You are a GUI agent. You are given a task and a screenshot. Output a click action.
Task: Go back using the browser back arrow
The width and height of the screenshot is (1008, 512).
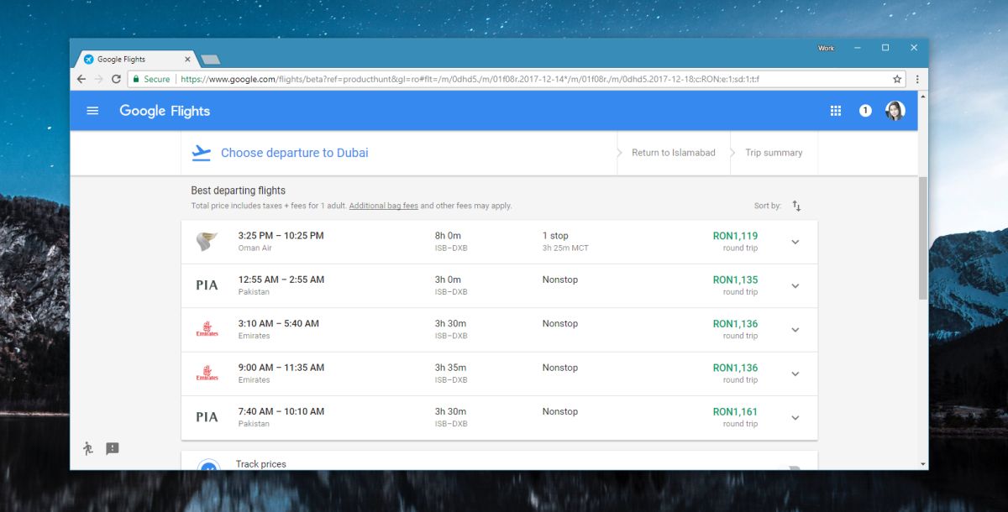point(81,79)
